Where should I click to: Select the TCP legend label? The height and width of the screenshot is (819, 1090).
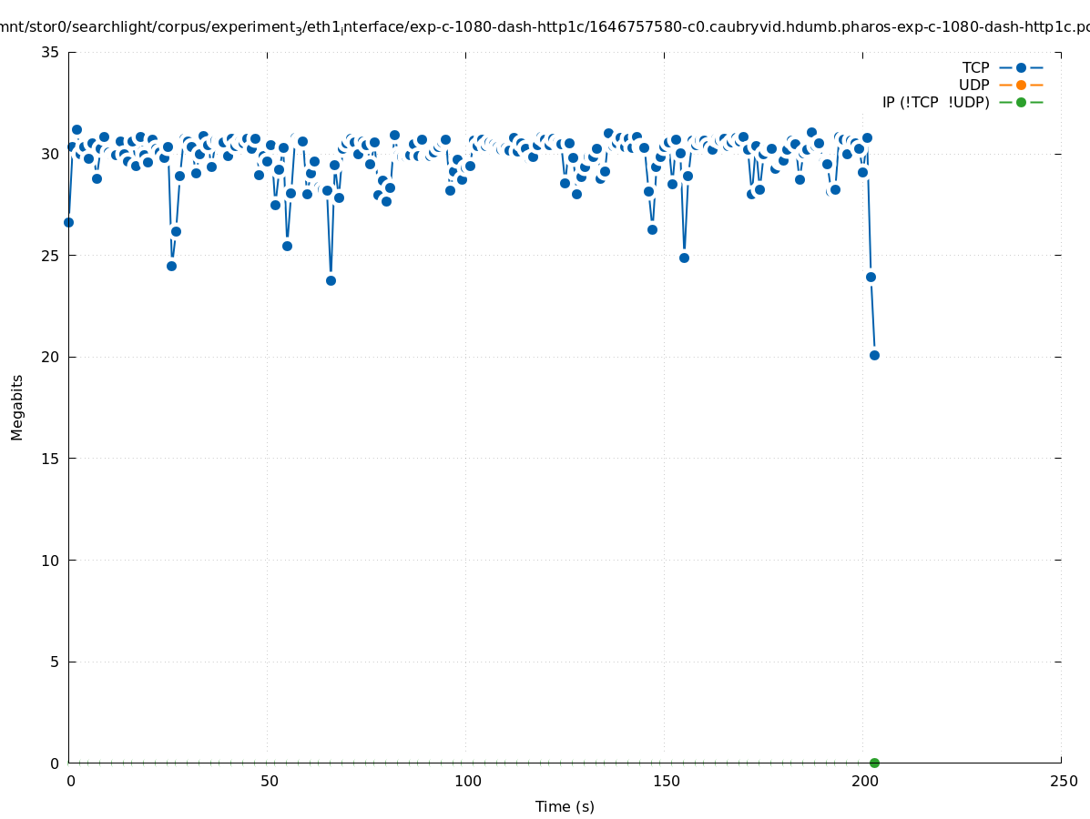(975, 67)
